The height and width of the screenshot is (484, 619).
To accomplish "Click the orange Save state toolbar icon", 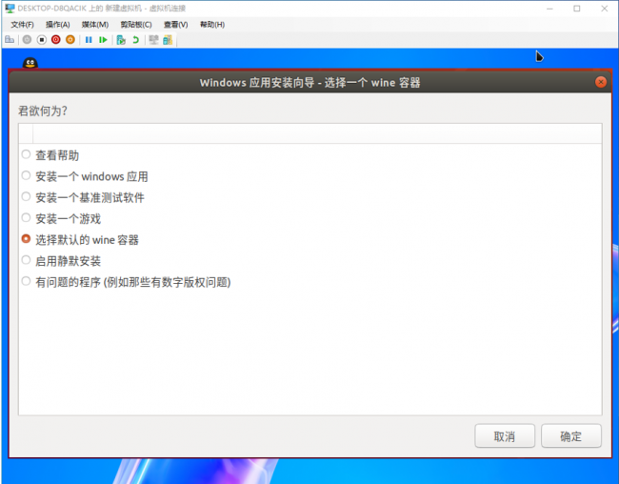I will point(70,39).
